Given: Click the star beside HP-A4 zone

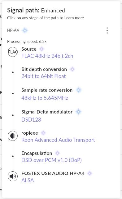Looking at the screenshot, I should (x=25, y=30).
